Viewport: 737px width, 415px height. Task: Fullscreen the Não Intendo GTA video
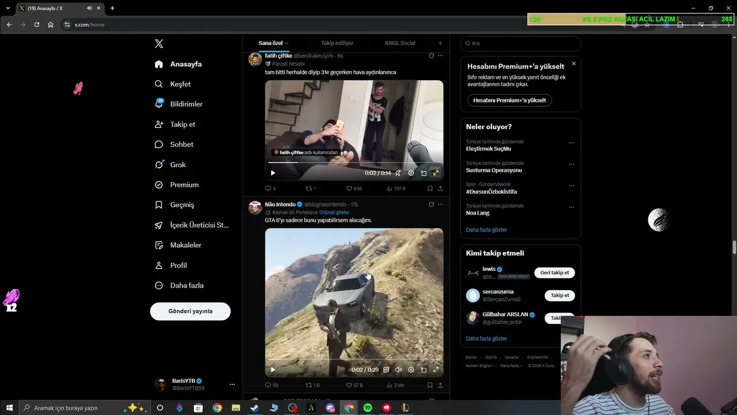coord(436,370)
